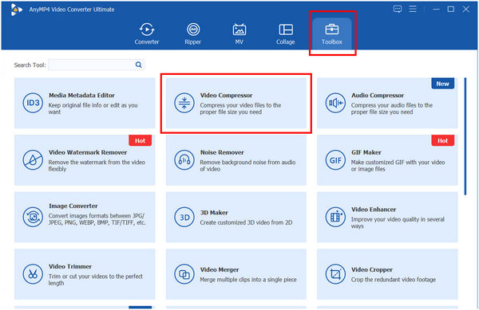
Task: Click the magnifier search icon
Action: 139,65
